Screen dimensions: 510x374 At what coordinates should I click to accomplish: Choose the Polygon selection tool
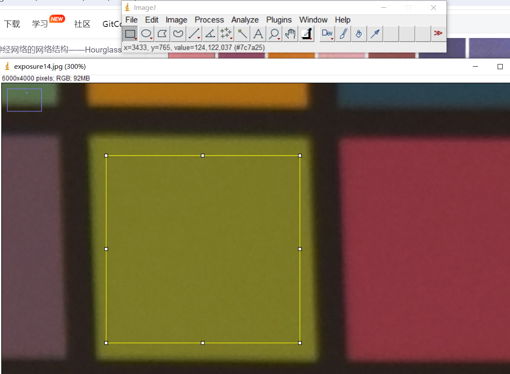point(162,34)
